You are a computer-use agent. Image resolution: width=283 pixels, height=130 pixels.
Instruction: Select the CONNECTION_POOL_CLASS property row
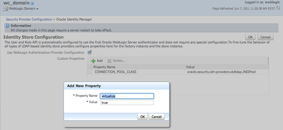(x=115, y=72)
